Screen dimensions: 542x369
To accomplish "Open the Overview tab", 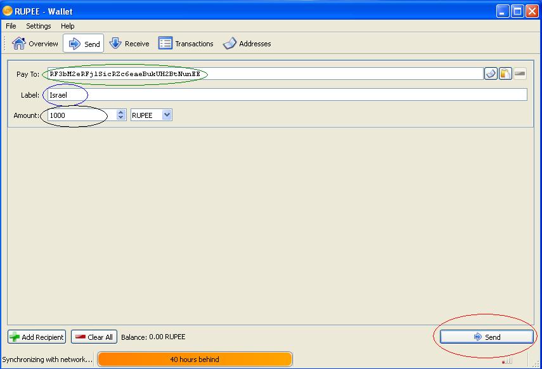I will pos(35,44).
